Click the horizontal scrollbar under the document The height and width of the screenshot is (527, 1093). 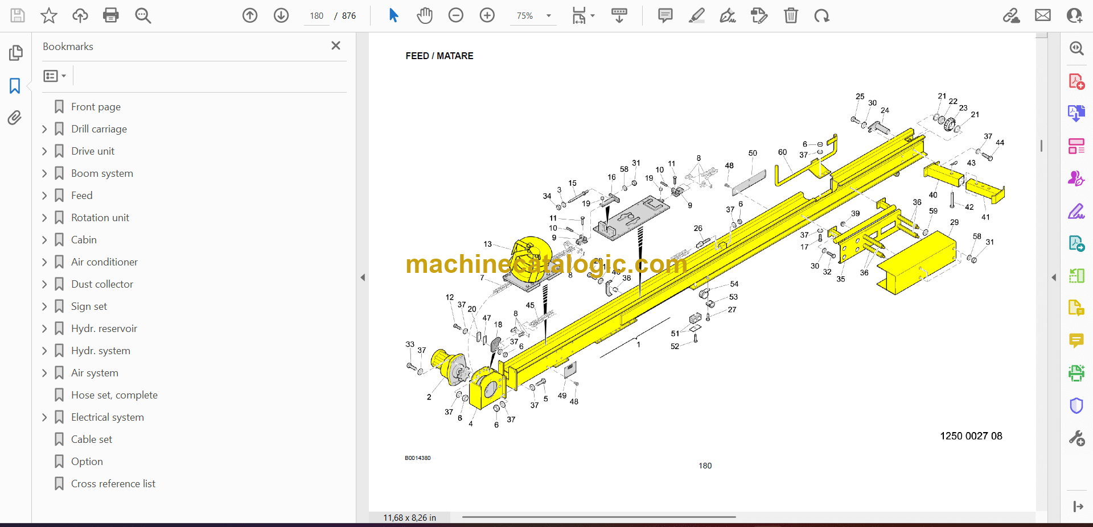point(599,517)
